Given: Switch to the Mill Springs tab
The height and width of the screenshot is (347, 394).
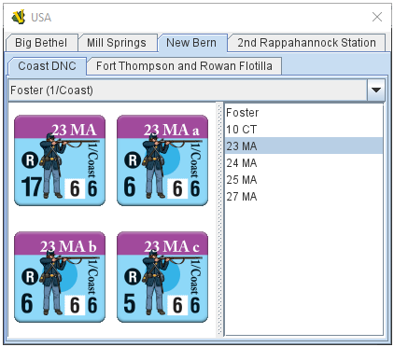Looking at the screenshot, I should click(x=117, y=43).
